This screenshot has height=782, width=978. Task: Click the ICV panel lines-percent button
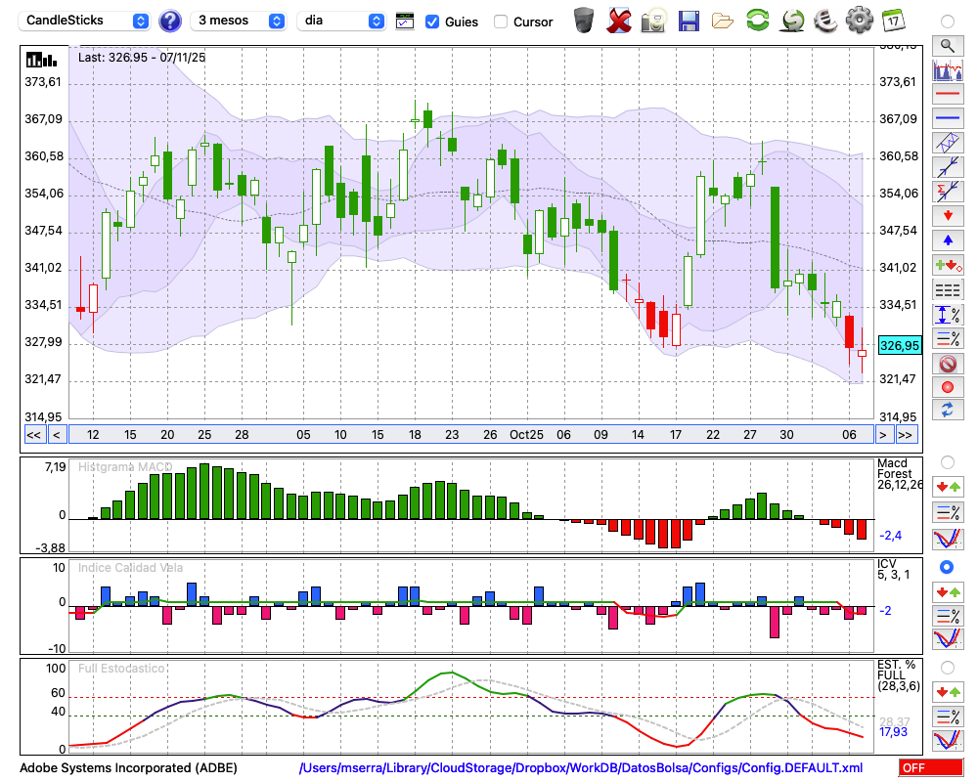coord(948,616)
